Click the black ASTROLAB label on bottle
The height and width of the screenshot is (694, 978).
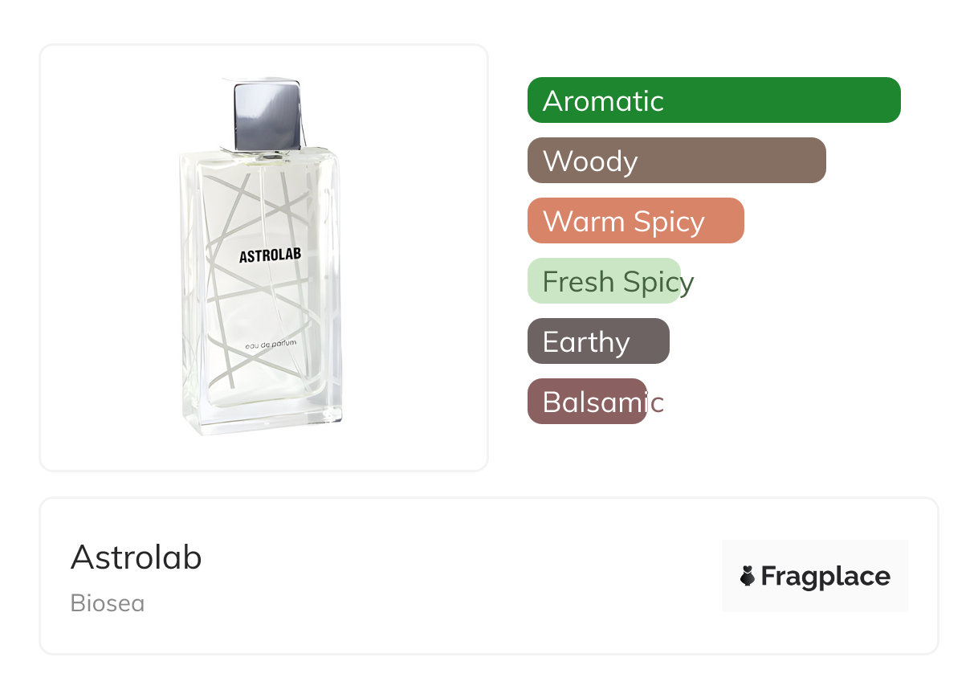click(x=270, y=255)
